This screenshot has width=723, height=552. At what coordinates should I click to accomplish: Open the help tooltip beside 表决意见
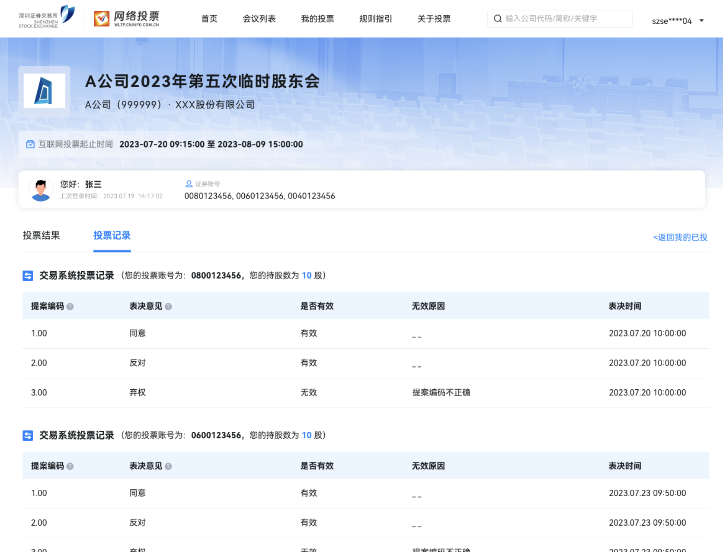(x=169, y=306)
